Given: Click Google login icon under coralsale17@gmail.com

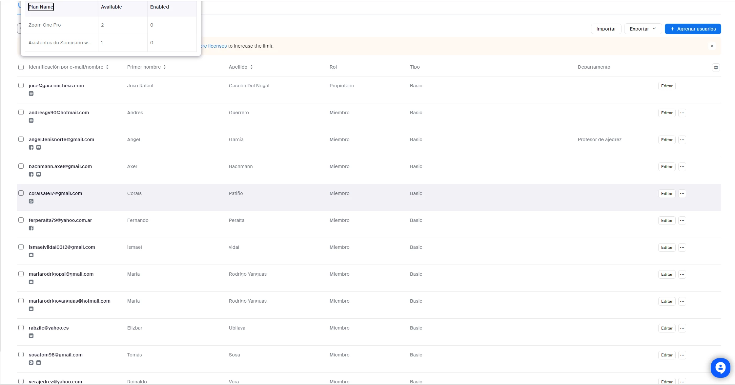Looking at the screenshot, I should coord(31,201).
